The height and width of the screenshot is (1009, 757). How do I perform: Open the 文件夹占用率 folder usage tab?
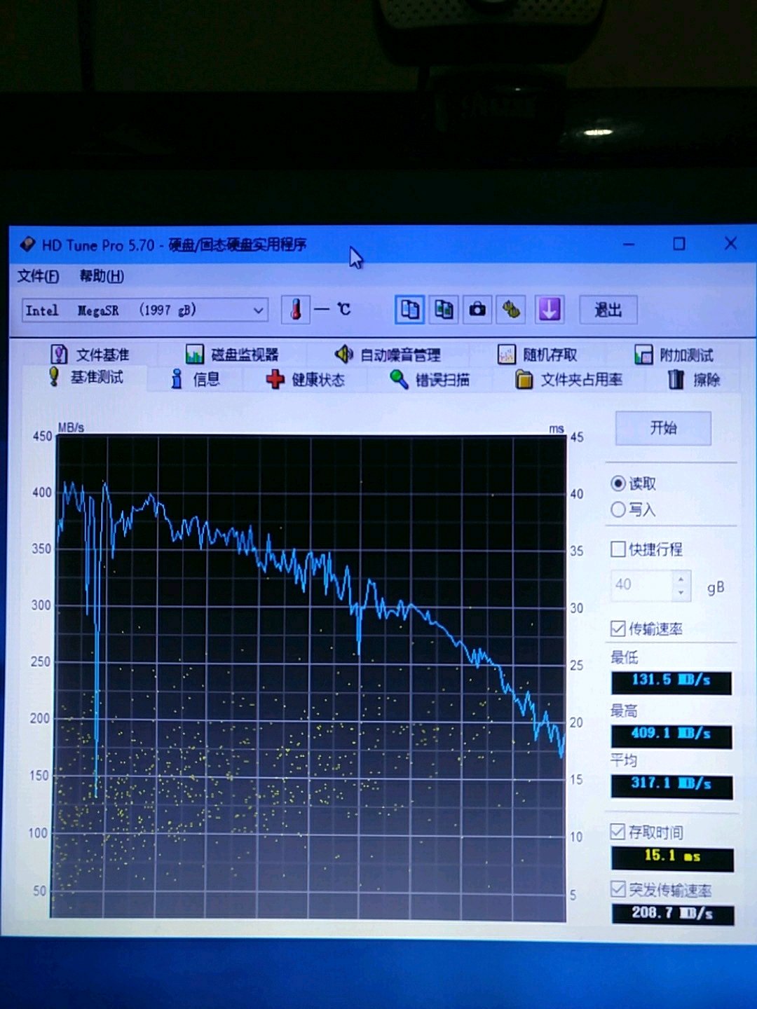tap(568, 380)
